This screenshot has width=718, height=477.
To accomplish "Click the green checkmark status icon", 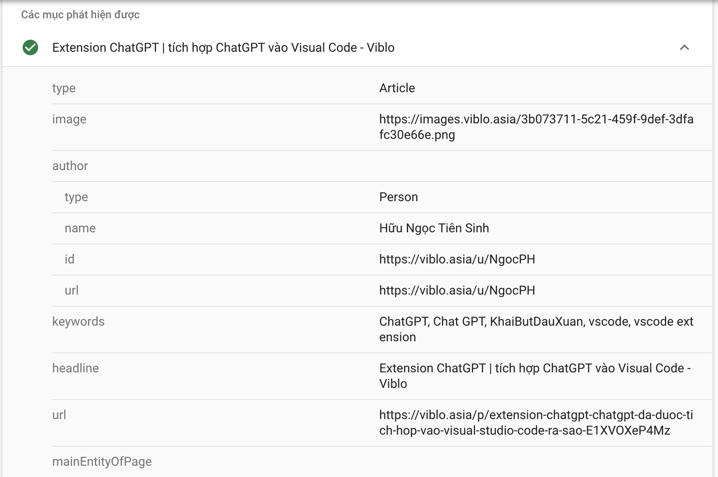I will pos(30,47).
